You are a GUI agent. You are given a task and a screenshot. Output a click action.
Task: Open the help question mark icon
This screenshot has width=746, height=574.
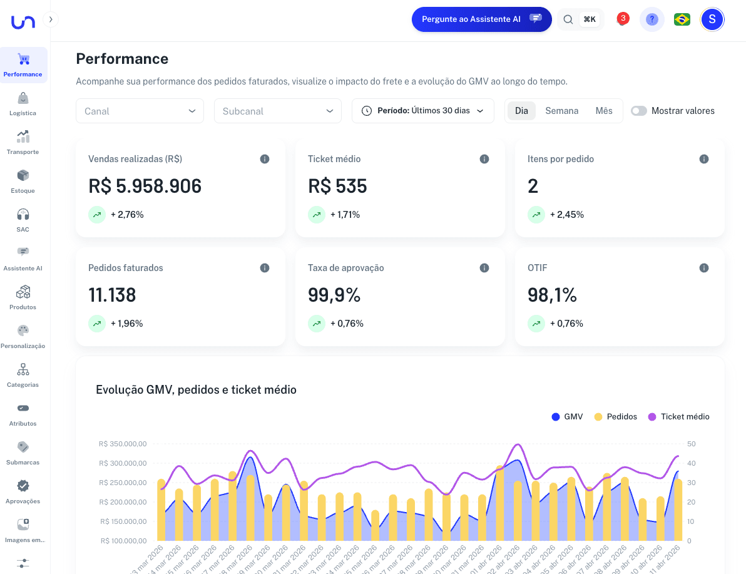[x=651, y=19]
